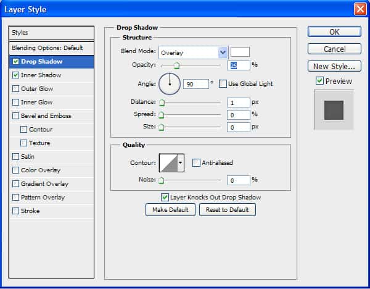The image size is (370, 289).
Task: Click the New Style... button
Action: click(334, 66)
